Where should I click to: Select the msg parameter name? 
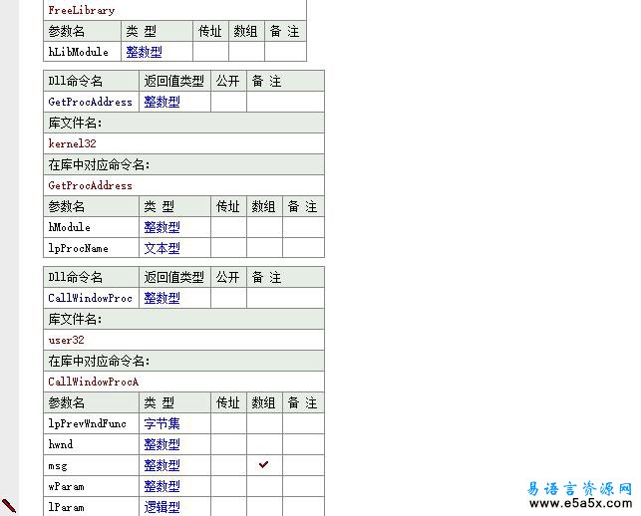pos(57,466)
